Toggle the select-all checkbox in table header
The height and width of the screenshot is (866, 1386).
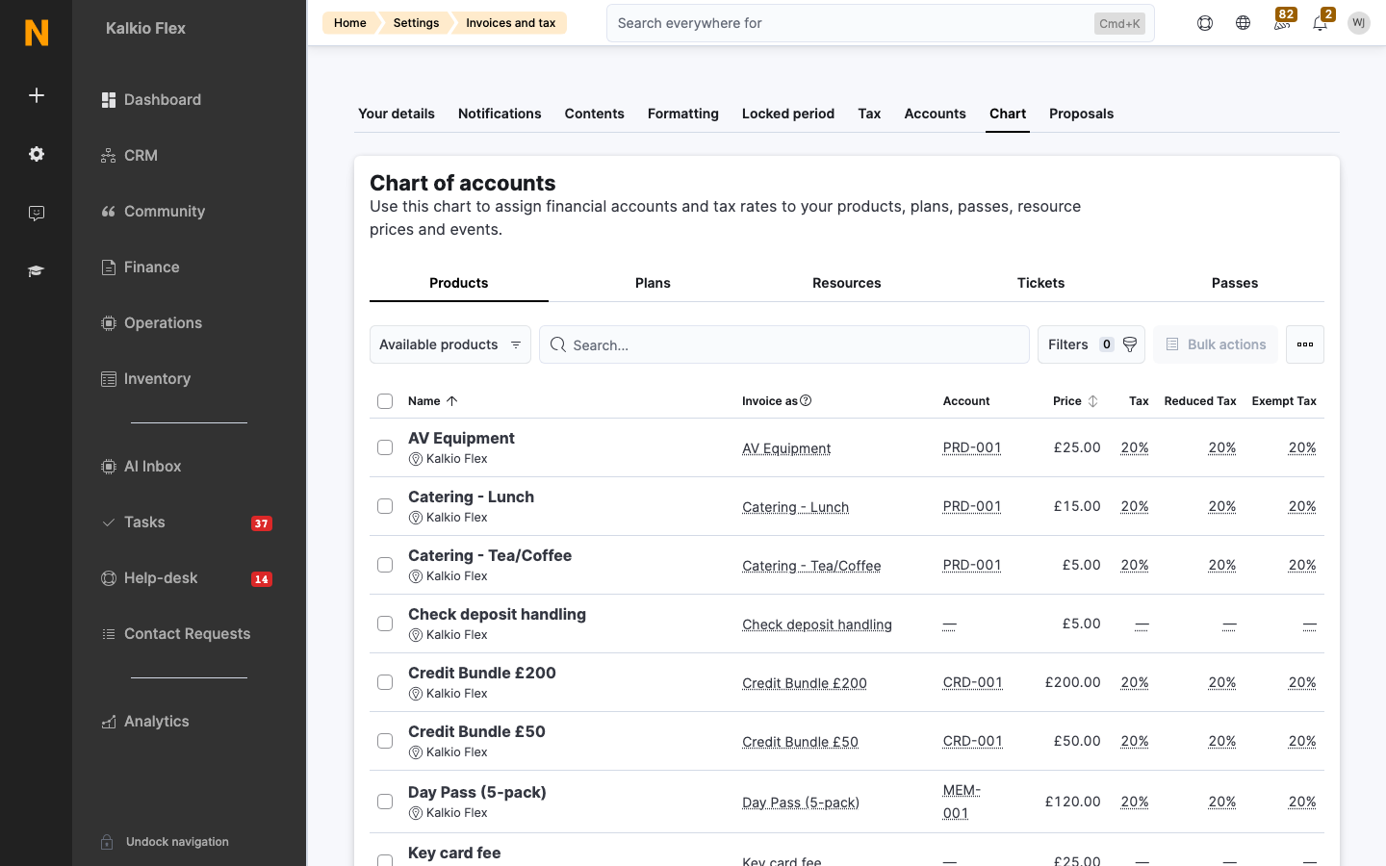(x=385, y=401)
